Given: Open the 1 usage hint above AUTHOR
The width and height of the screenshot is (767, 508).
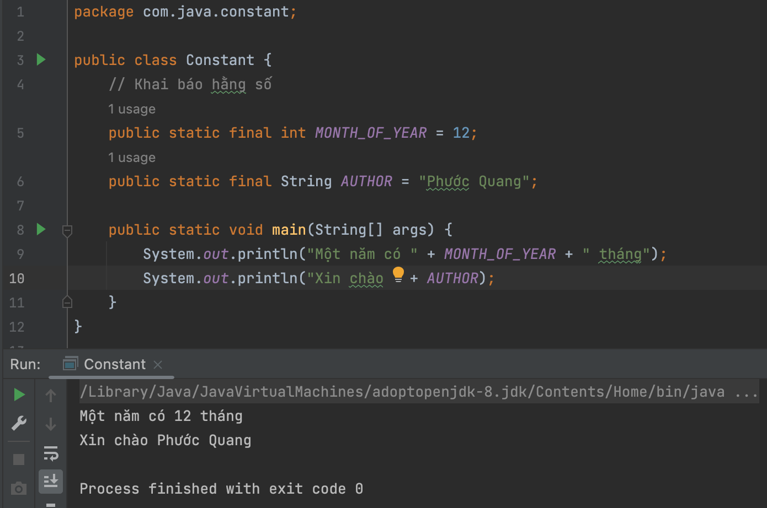Looking at the screenshot, I should click(132, 158).
